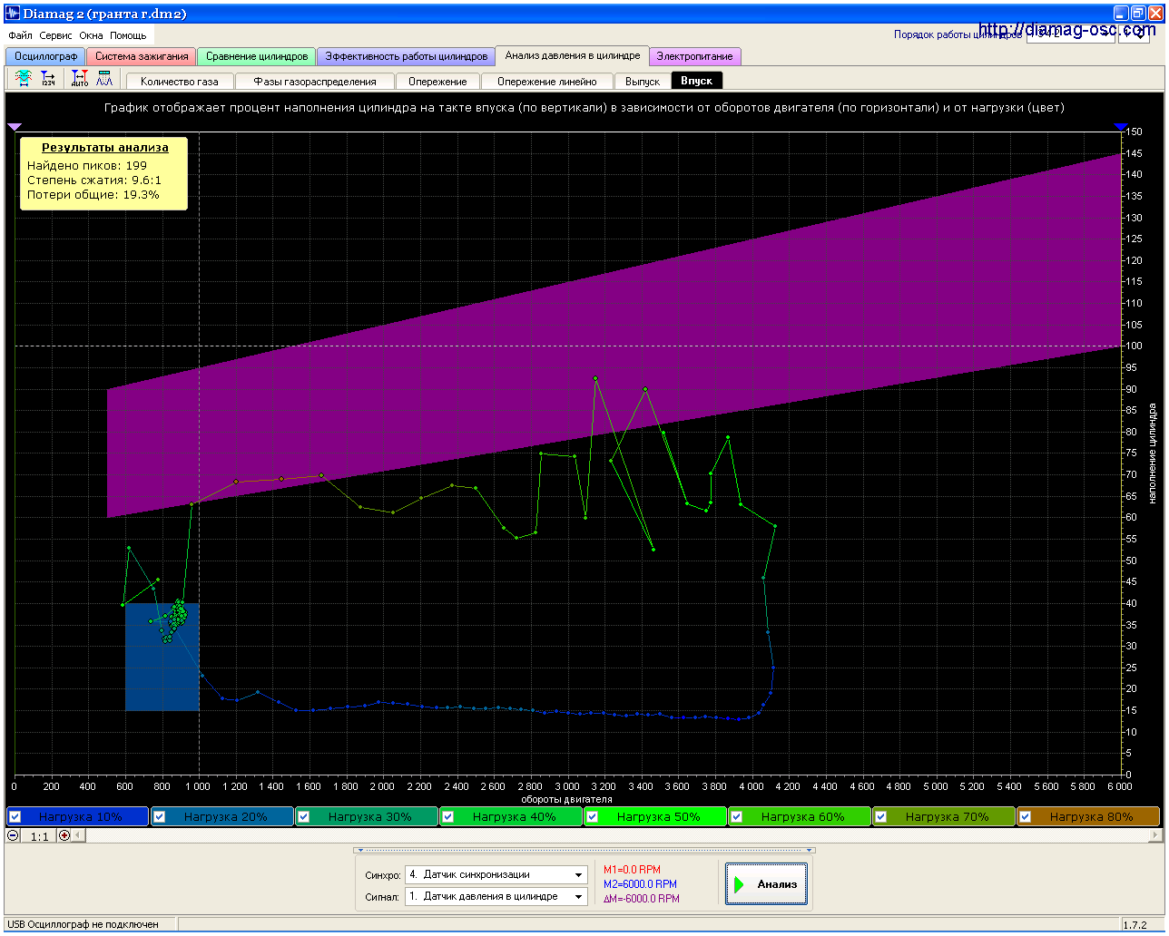Select the blue M2 marker triangle above the graph
Screen dimensions: 1169x936
click(1121, 128)
